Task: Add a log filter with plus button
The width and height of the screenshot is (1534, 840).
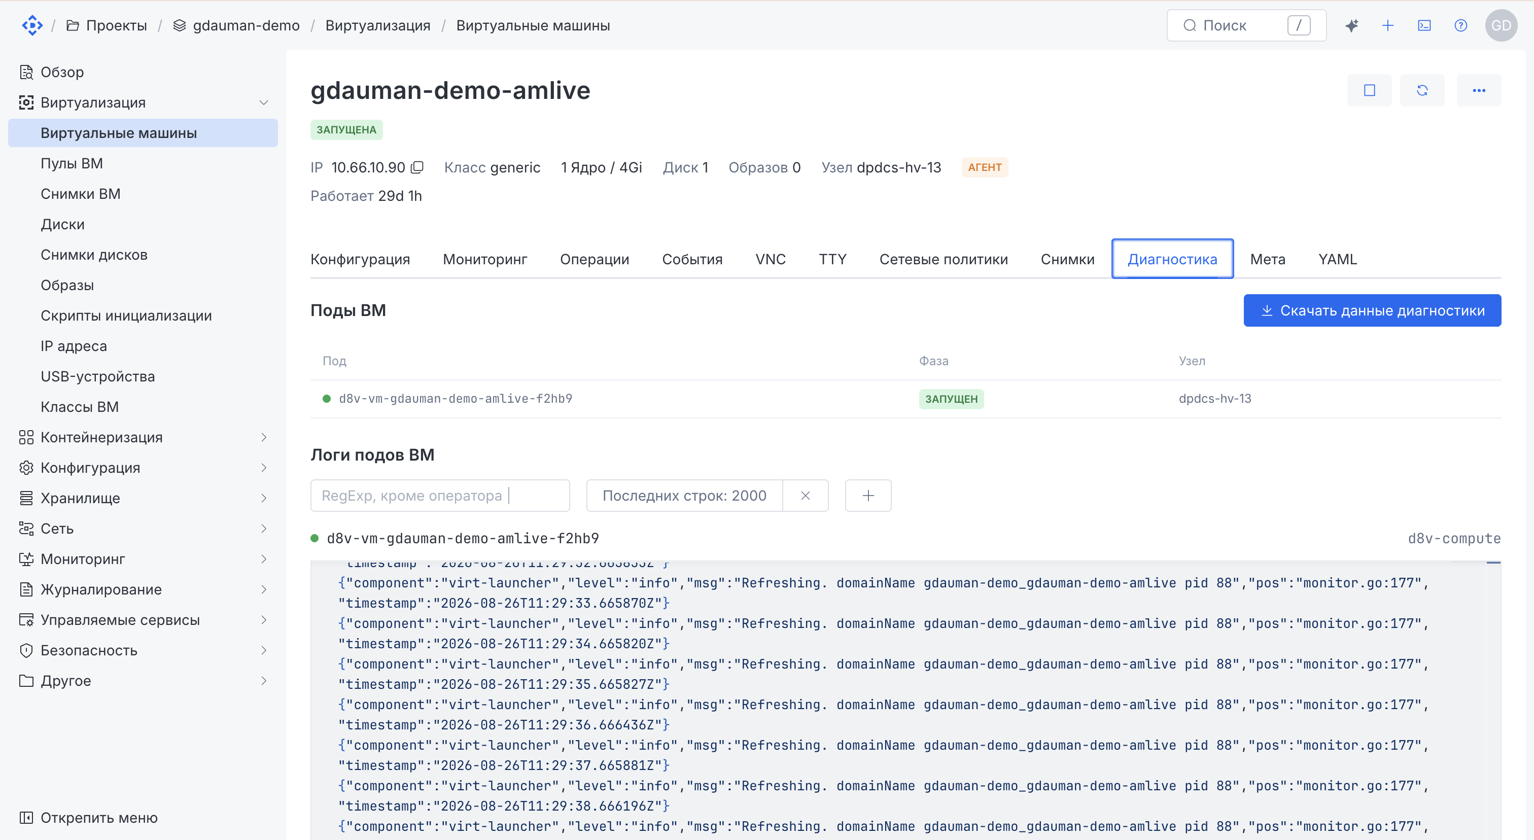Action: pyautogui.click(x=868, y=495)
